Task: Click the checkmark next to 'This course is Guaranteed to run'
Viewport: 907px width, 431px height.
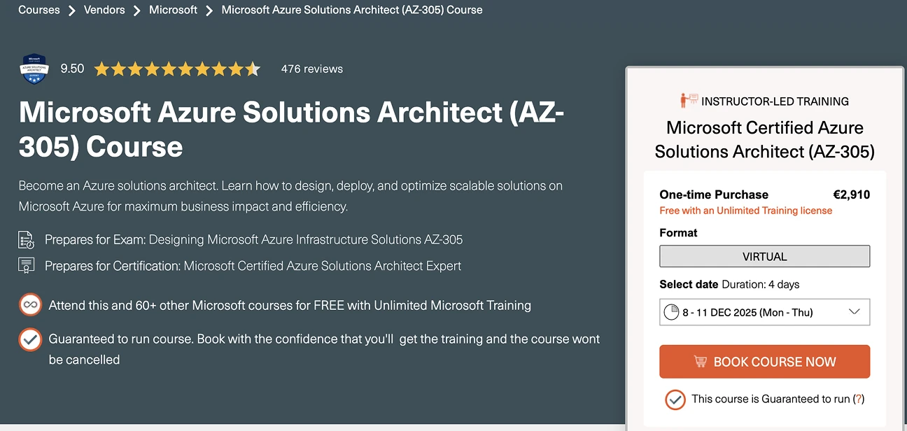Action: pyautogui.click(x=675, y=400)
